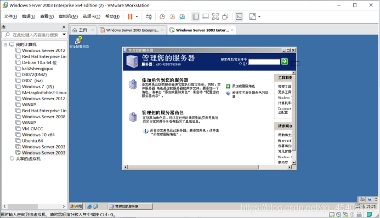Click the printer status icon
This screenshot has height=218, width=380.
pos(359,214)
